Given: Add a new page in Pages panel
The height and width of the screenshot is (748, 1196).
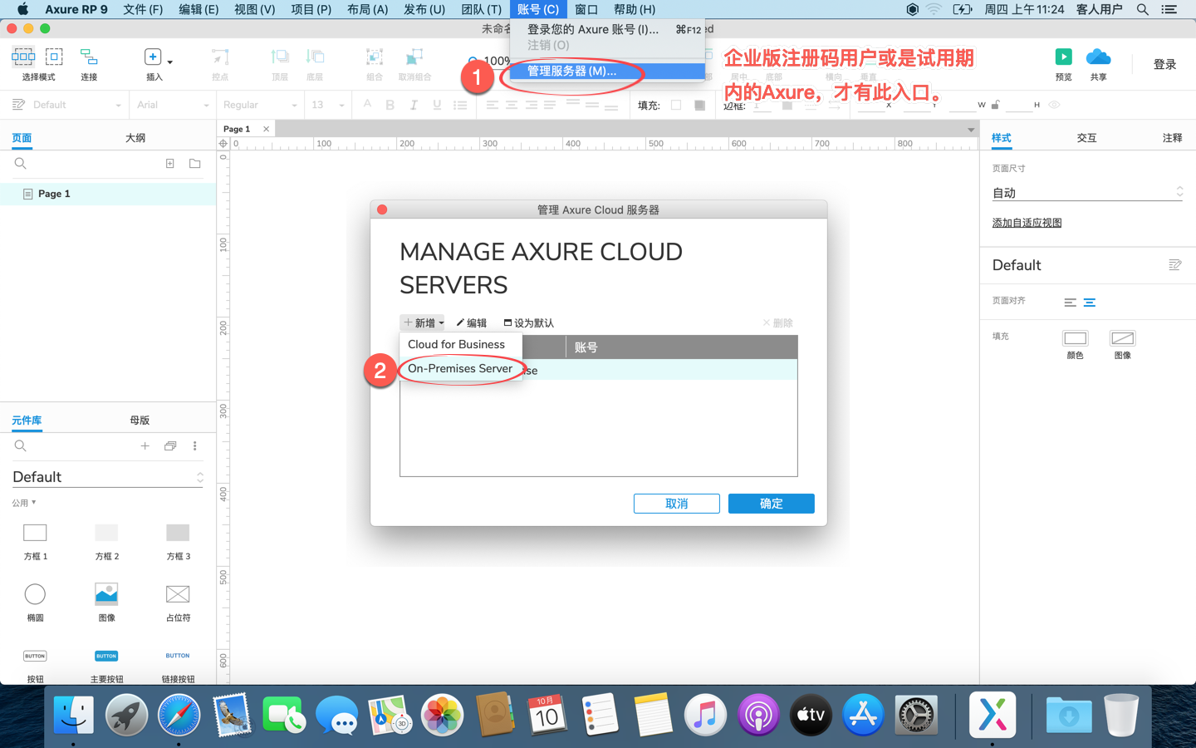Looking at the screenshot, I should 170,164.
